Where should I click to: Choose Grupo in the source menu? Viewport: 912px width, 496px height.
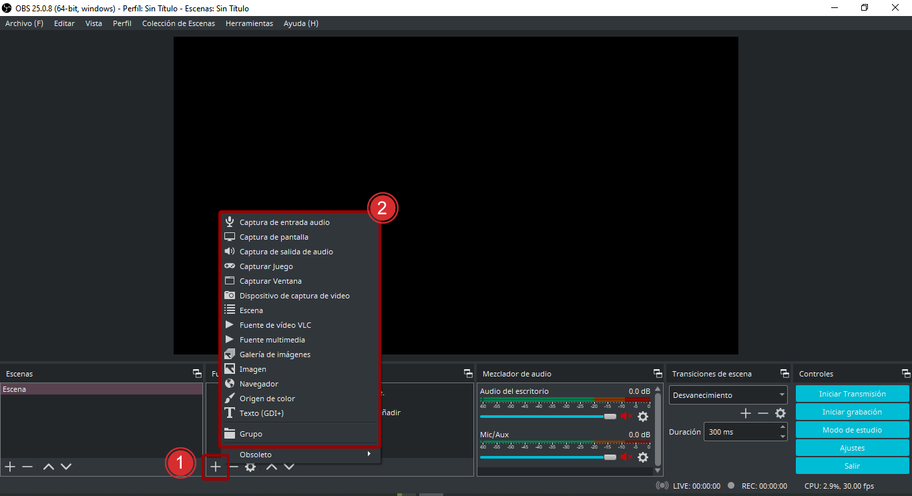(x=300, y=434)
